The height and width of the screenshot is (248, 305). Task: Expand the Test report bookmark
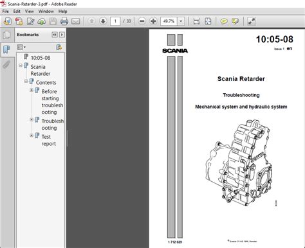(x=32, y=136)
